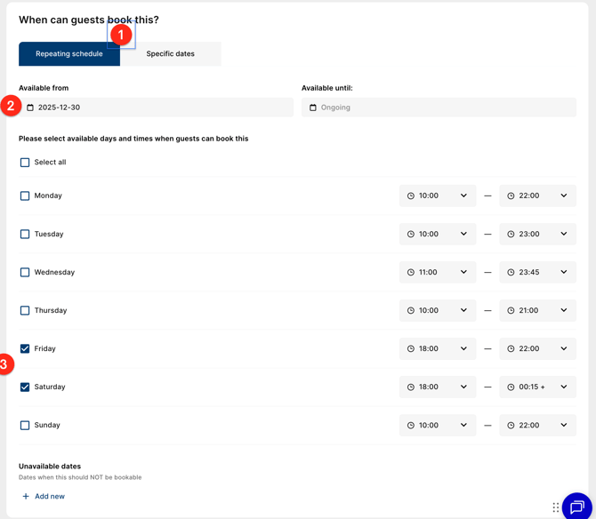Click the chat support bubble icon
Image resolution: width=596 pixels, height=519 pixels.
click(576, 507)
